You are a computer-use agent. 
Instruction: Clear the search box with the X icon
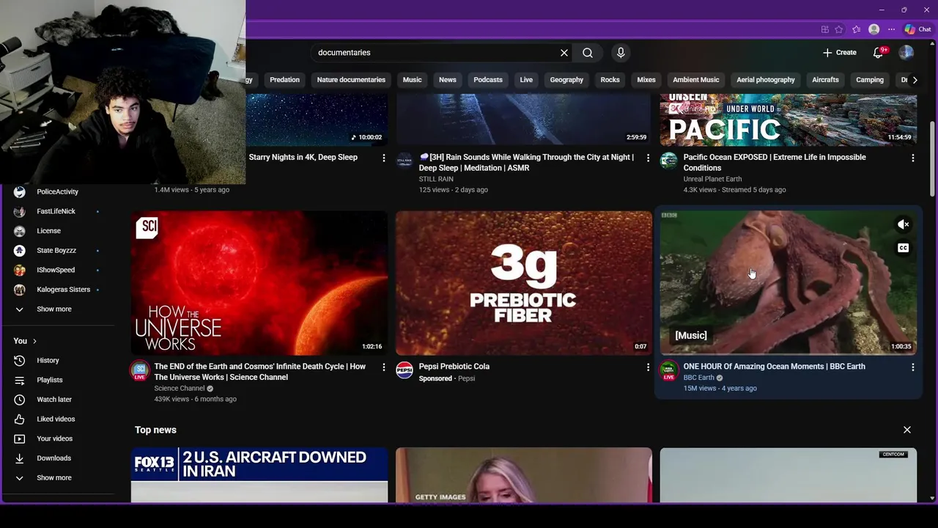pyautogui.click(x=564, y=53)
